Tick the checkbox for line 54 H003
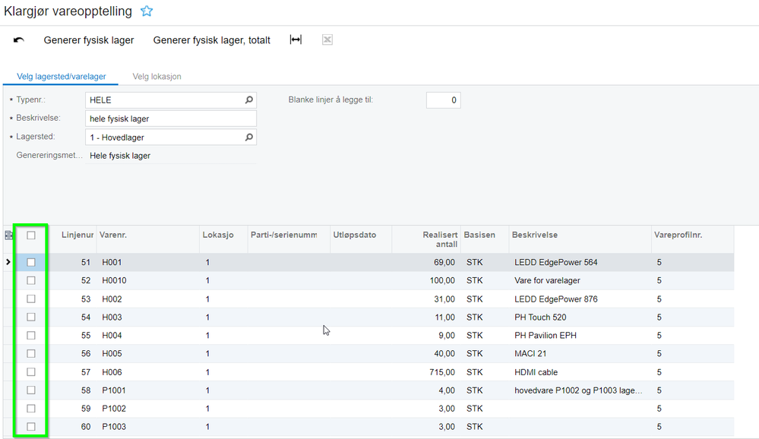 coord(31,317)
